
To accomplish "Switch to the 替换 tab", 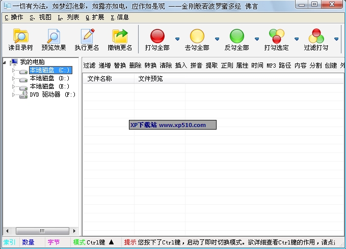I will 120,66.
